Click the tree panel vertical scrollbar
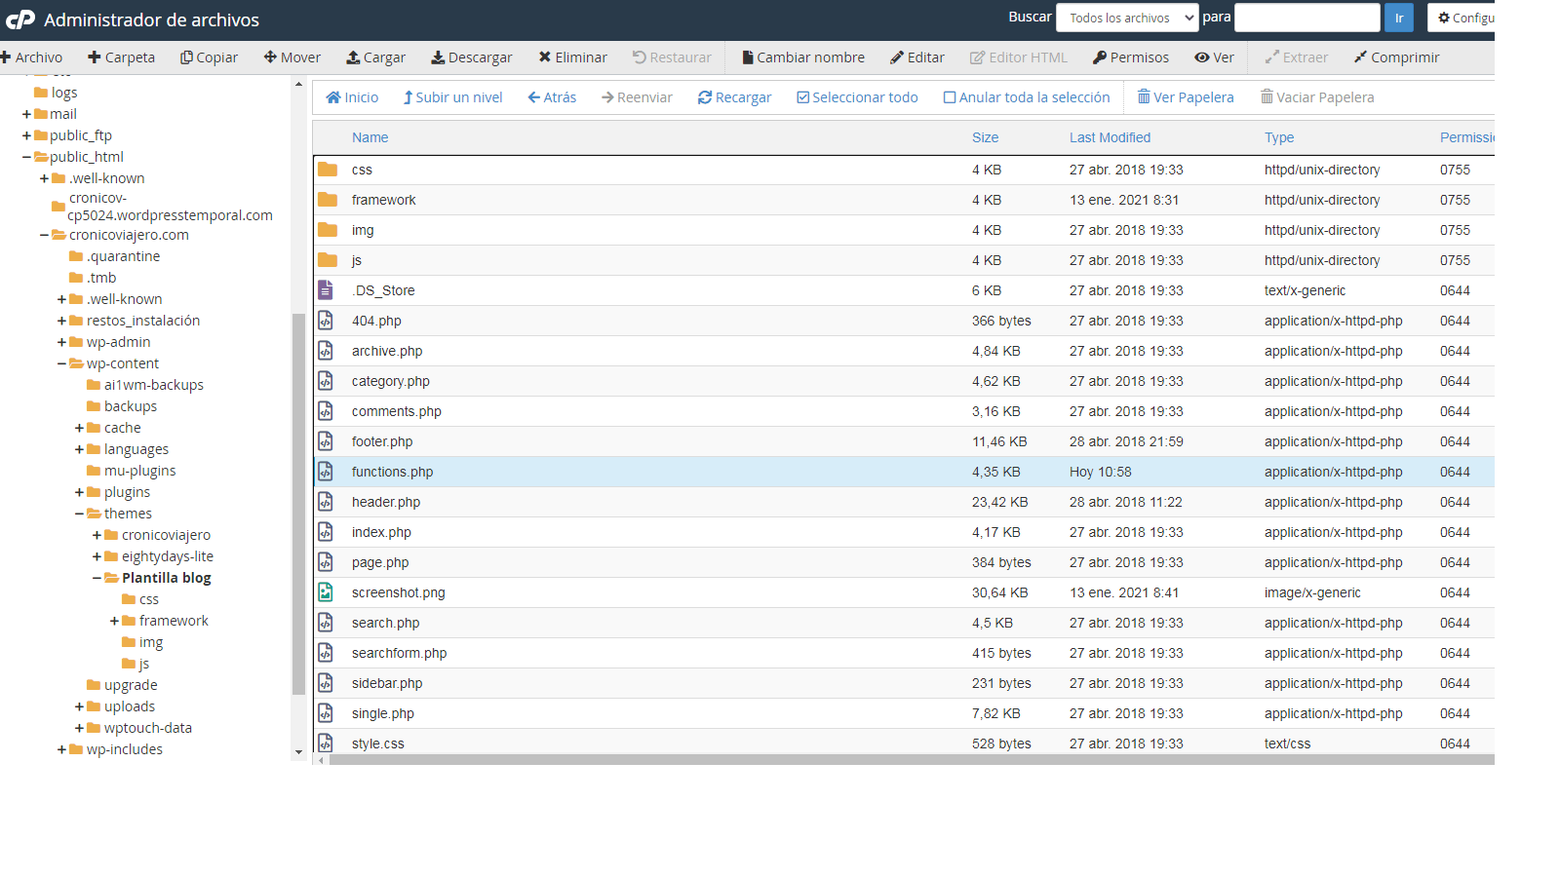Viewport: 1560px width, 877px height. coord(298,504)
